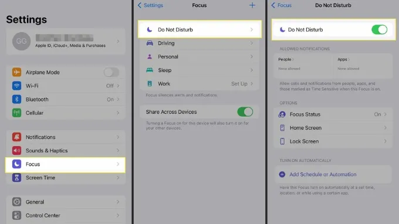Open the General settings row

66,202
